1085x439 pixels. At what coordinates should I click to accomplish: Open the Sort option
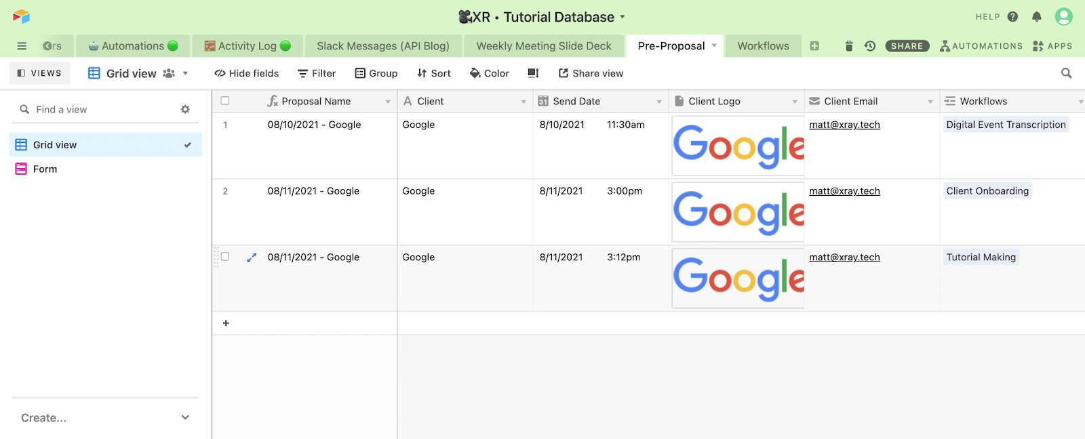point(434,73)
